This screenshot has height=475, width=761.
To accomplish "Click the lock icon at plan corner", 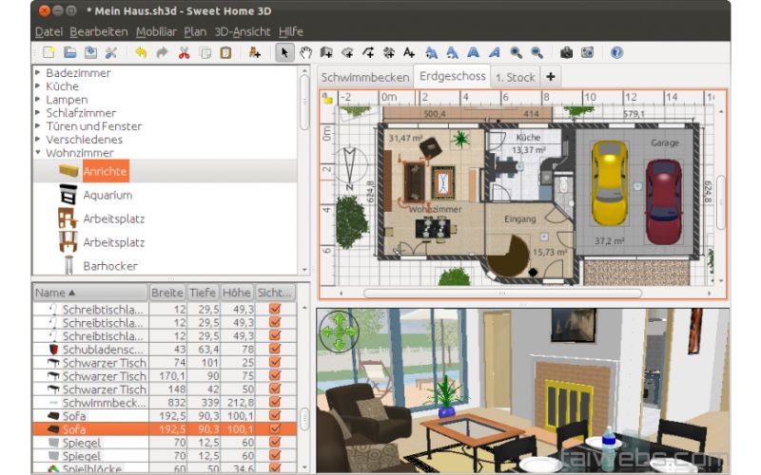I will (x=327, y=99).
